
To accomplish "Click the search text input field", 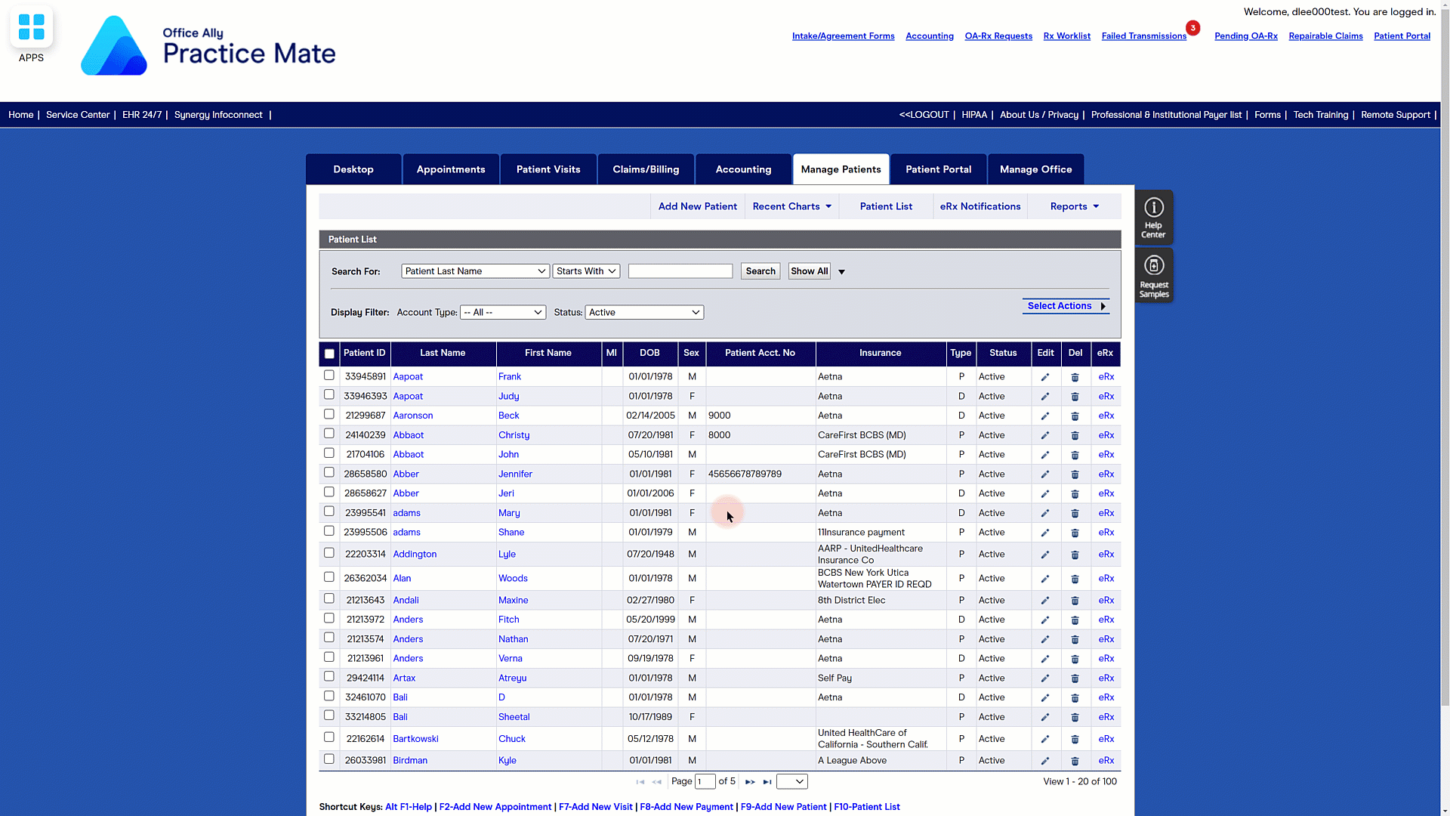I will coord(680,271).
